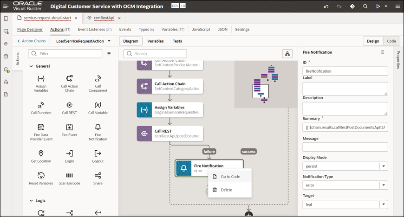This screenshot has width=404, height=217.
Task: Select the crmRestApi editor tab
Action: click(104, 18)
